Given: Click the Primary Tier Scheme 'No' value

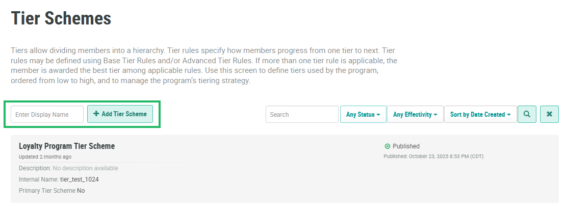Looking at the screenshot, I should point(81,190).
